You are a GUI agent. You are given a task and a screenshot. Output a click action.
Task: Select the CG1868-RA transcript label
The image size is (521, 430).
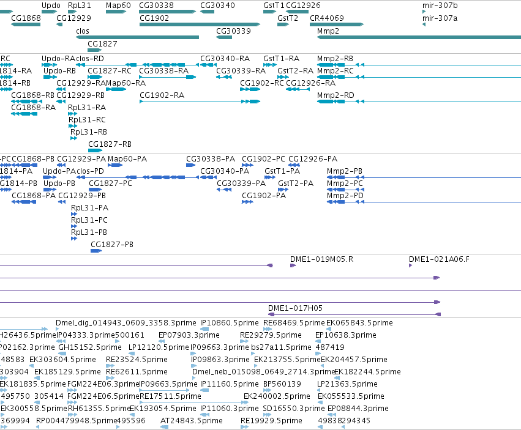coord(33,108)
